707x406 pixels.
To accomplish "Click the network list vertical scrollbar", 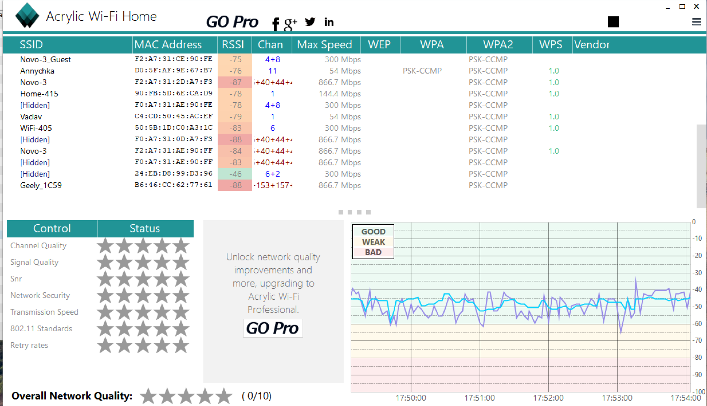I will click(x=701, y=166).
